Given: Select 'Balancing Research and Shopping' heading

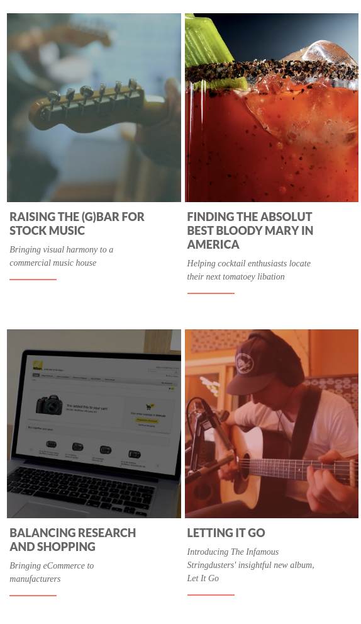Looking at the screenshot, I should coord(73,540).
